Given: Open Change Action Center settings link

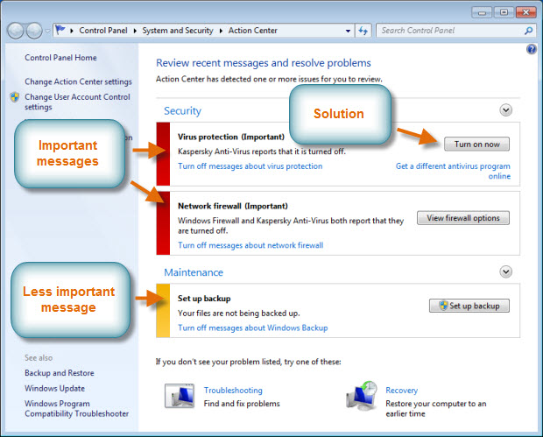Looking at the screenshot, I should (78, 81).
